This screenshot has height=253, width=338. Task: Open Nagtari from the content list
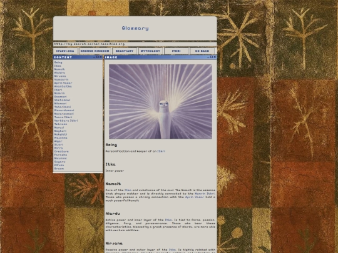(60, 131)
